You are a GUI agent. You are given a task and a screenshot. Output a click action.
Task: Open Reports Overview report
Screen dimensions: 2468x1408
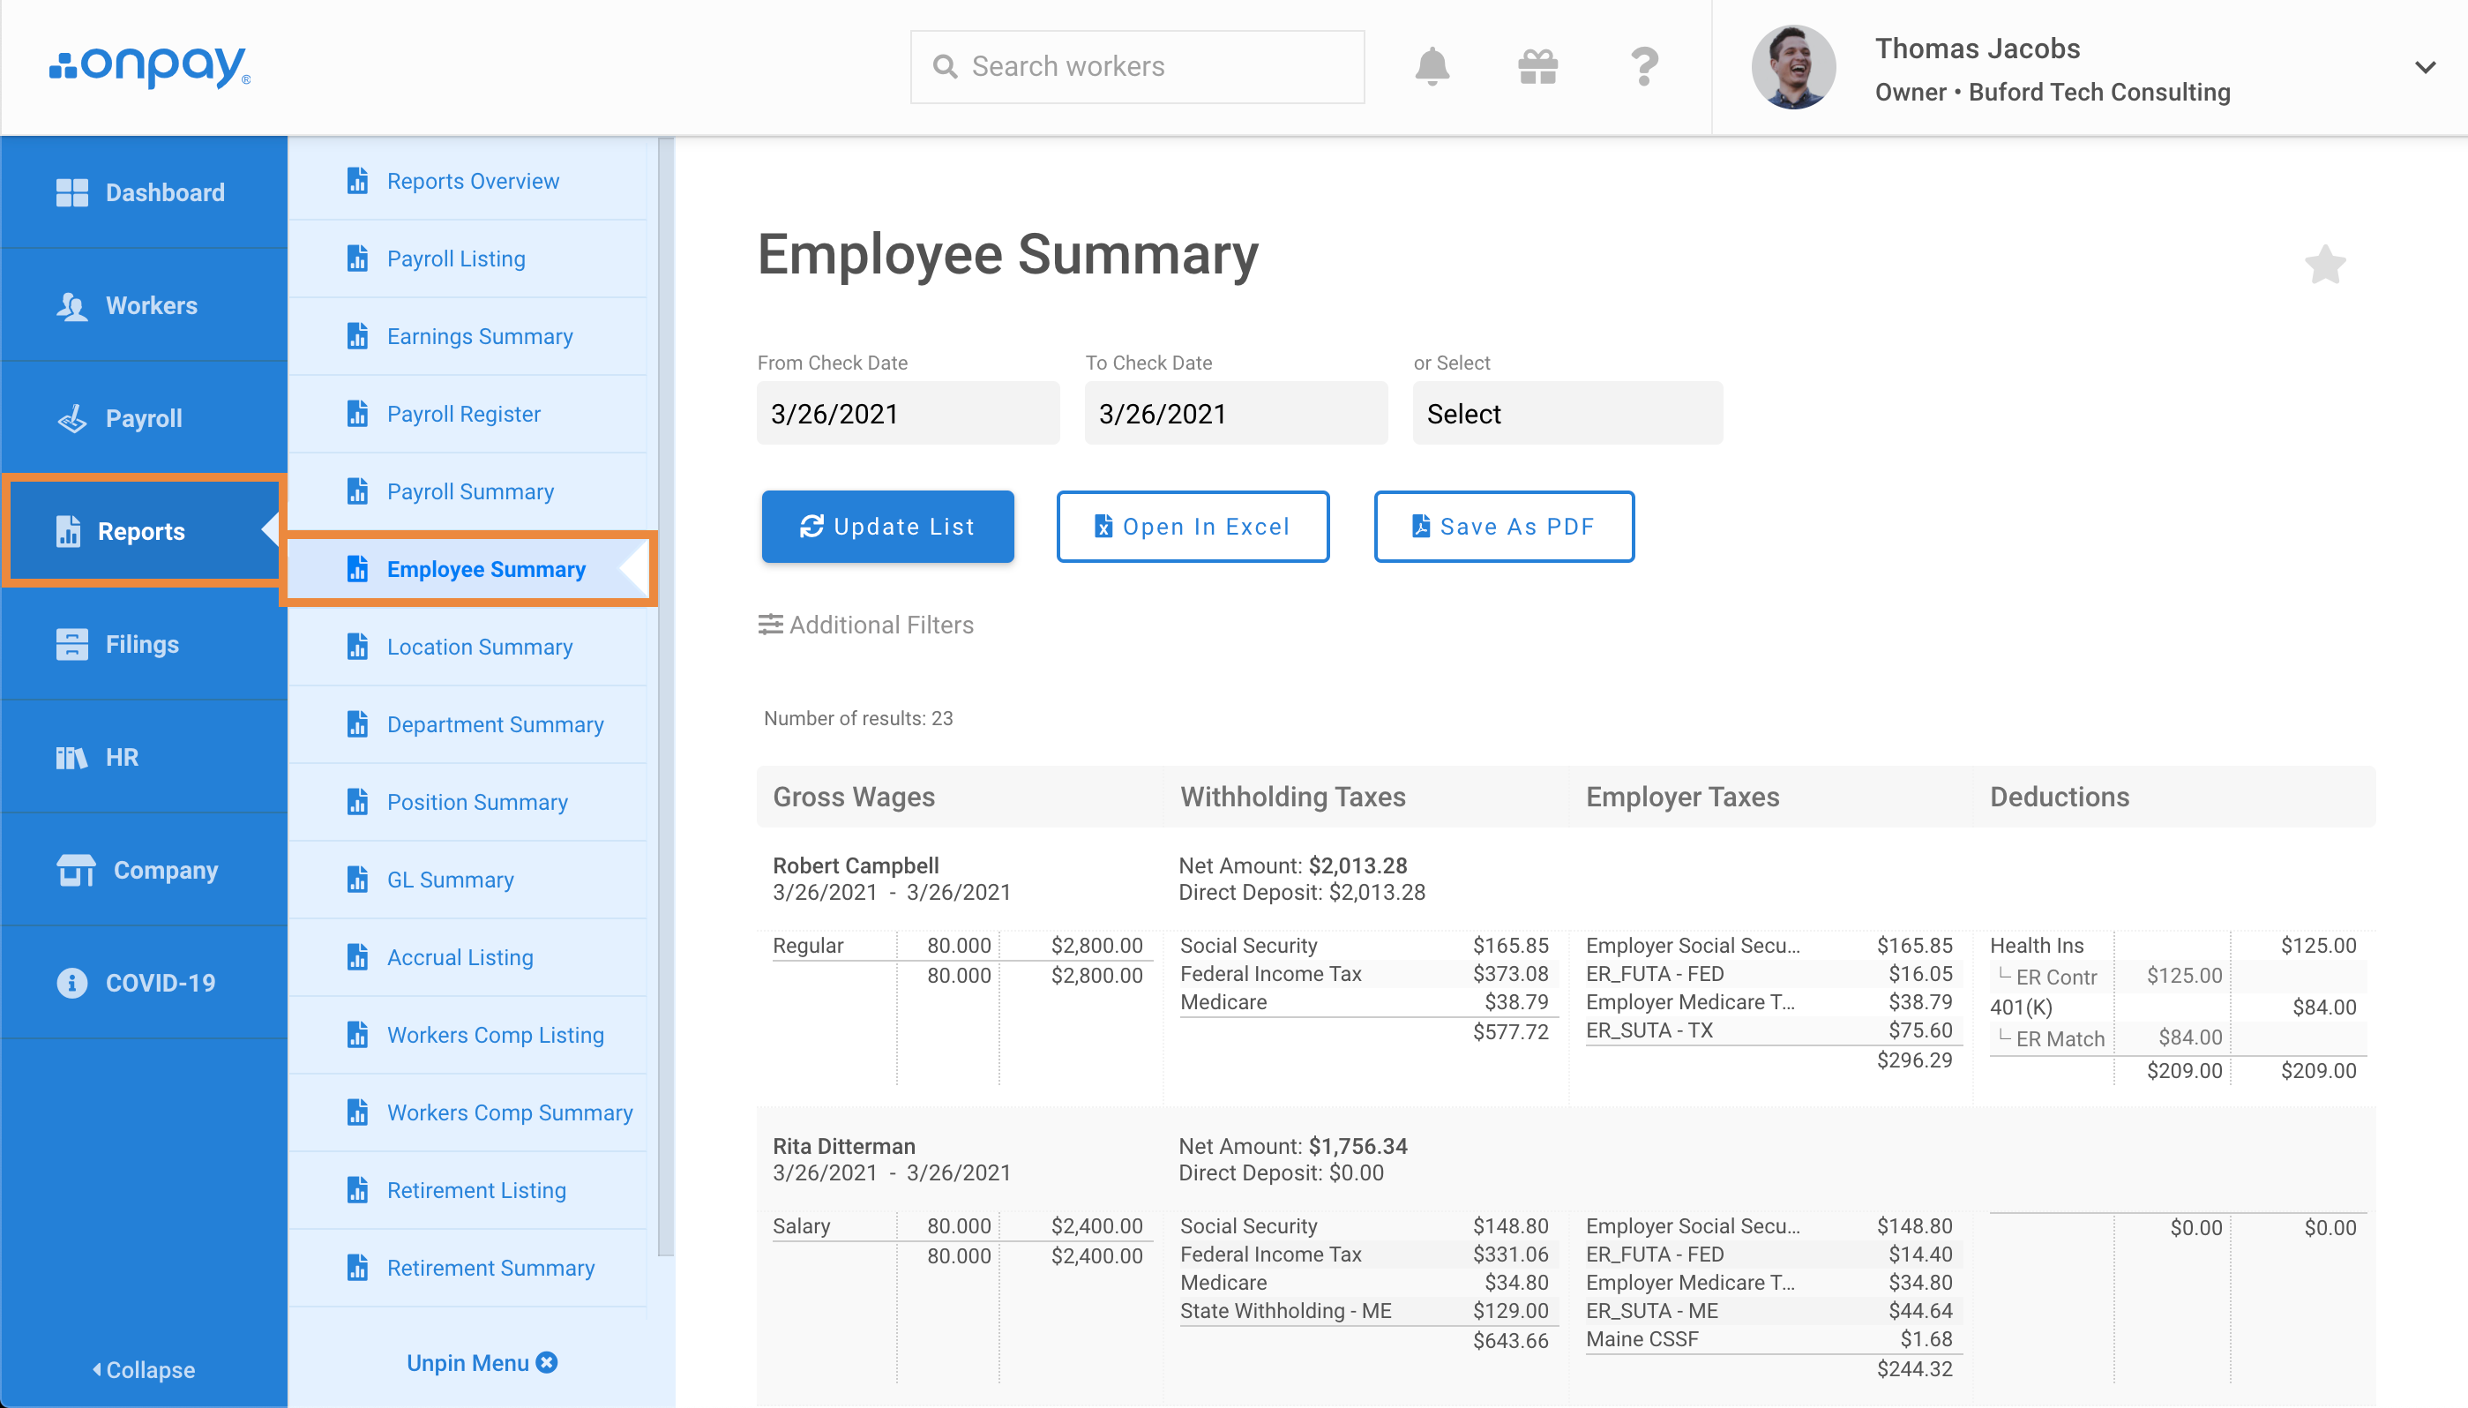point(467,181)
